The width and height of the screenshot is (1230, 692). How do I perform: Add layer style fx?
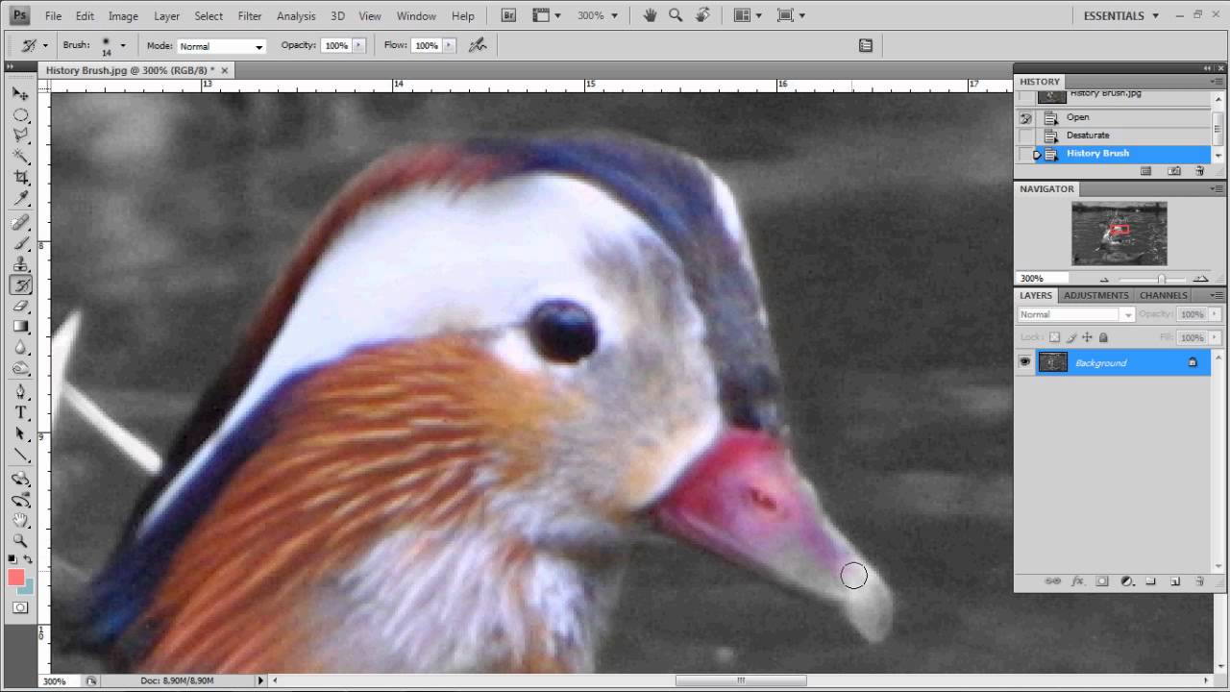tap(1077, 581)
